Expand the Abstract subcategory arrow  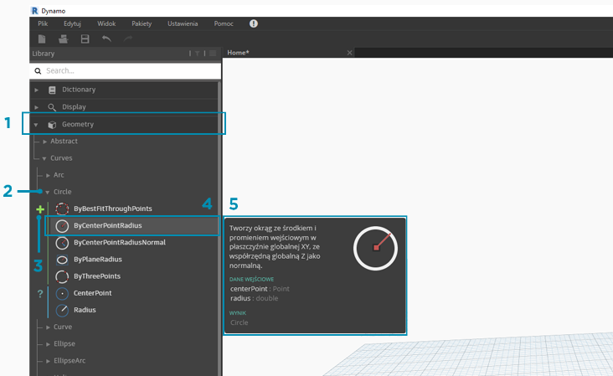tap(45, 142)
